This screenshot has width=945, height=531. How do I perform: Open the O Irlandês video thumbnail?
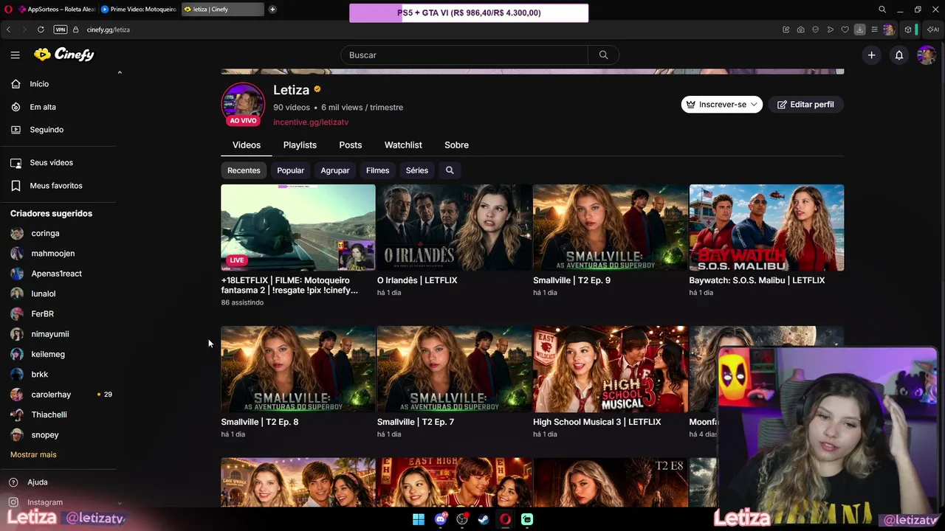[x=454, y=228]
